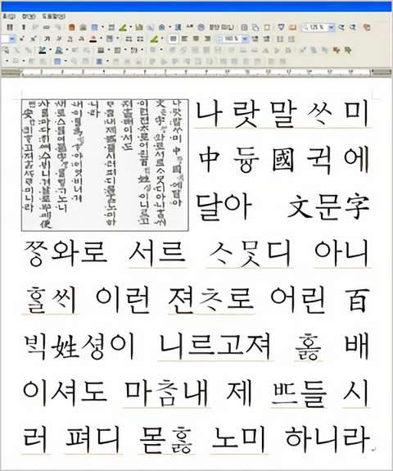The width and height of the screenshot is (393, 471).
Task: Click the light blue square icon on the bottom toolbar row
Action: coord(57,61)
